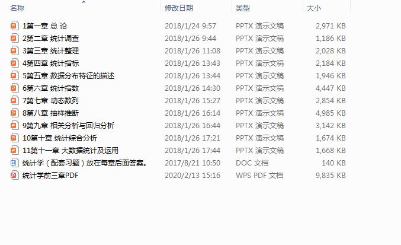
Task: Select the file 6第六章 统计指数
Action: [x=50, y=88]
